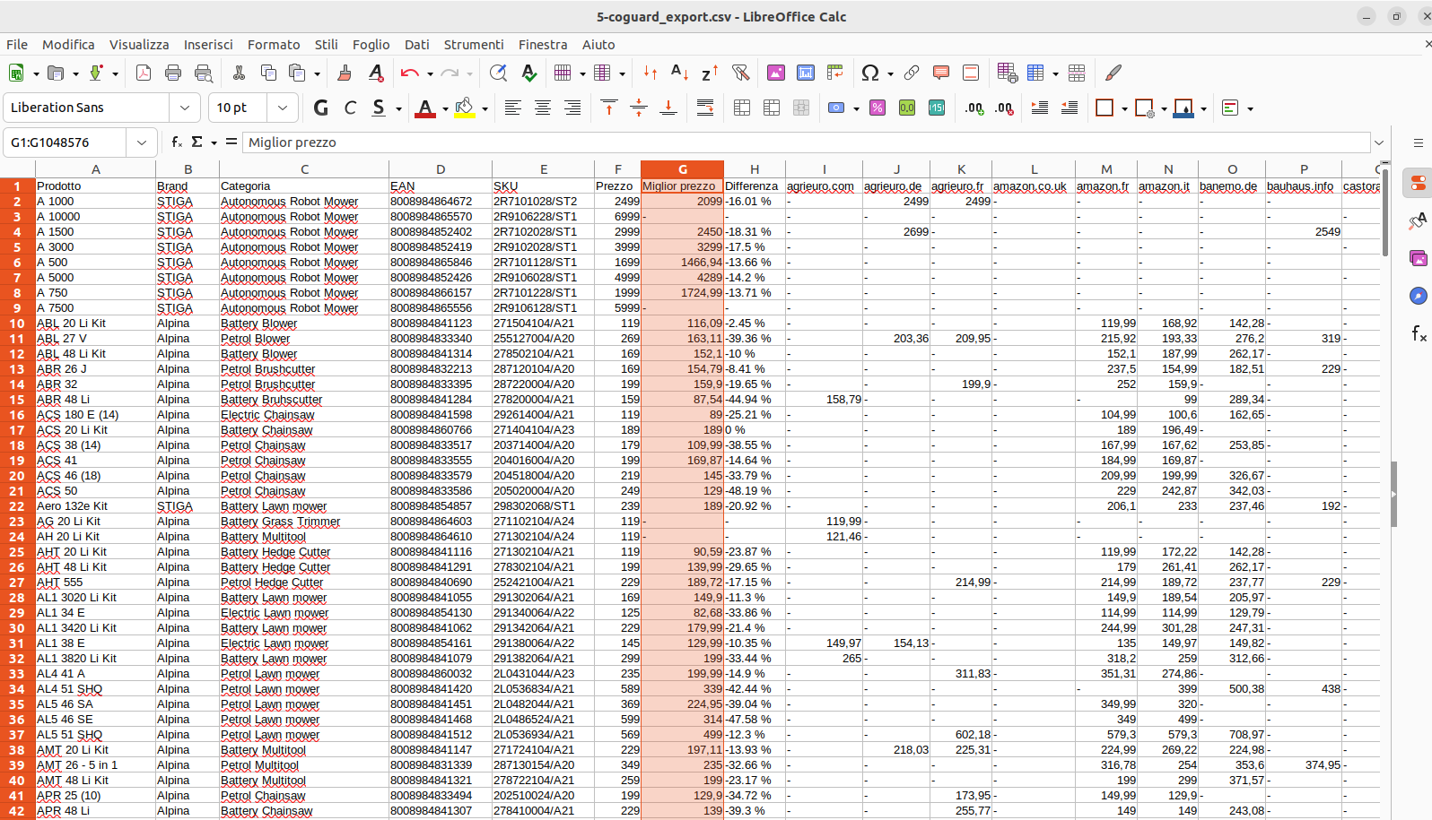Open the background color dropdown arrow
Viewport: 1432px width, 820px height.
[x=485, y=108]
